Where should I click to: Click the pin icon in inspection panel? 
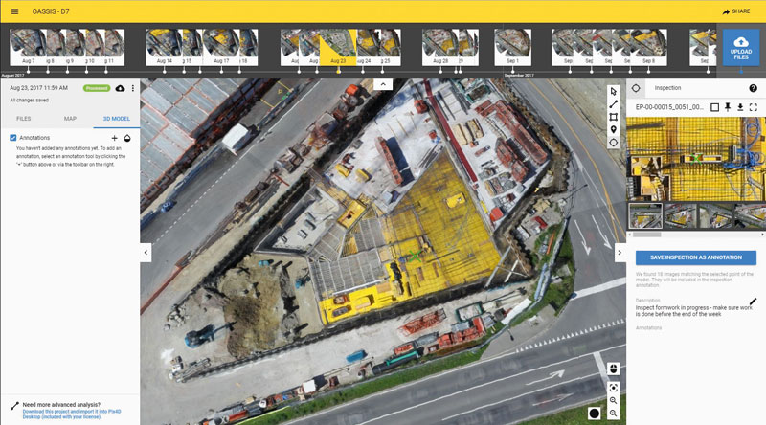point(727,106)
